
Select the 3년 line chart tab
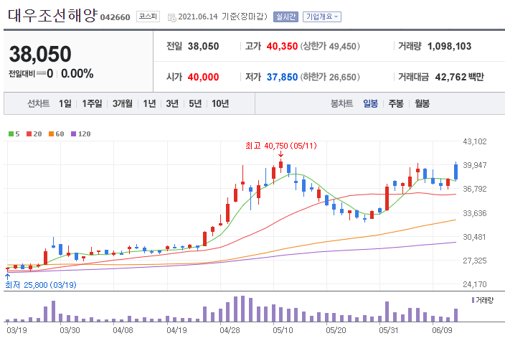pos(172,103)
